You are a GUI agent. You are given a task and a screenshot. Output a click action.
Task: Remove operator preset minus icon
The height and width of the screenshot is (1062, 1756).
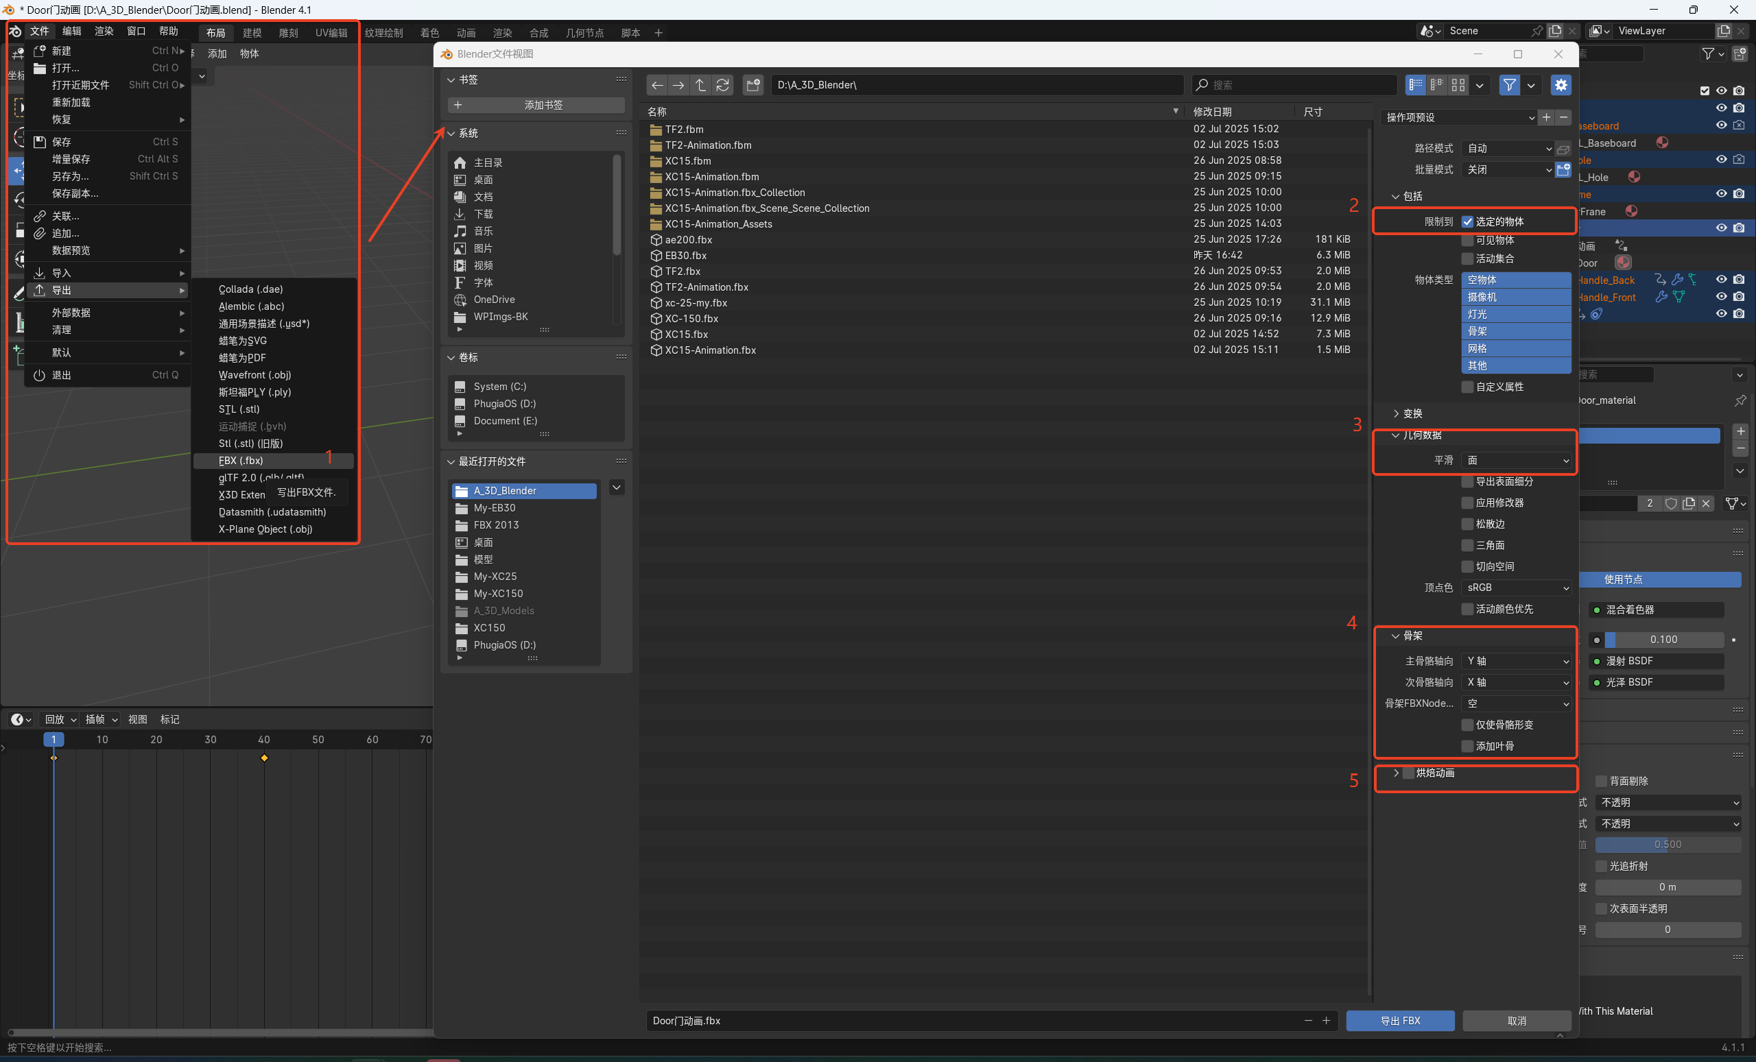[1563, 117]
